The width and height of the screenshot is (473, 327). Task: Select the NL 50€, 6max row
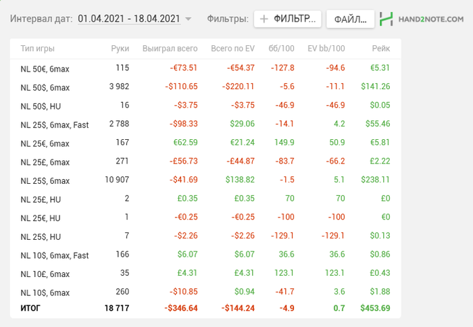point(205,68)
